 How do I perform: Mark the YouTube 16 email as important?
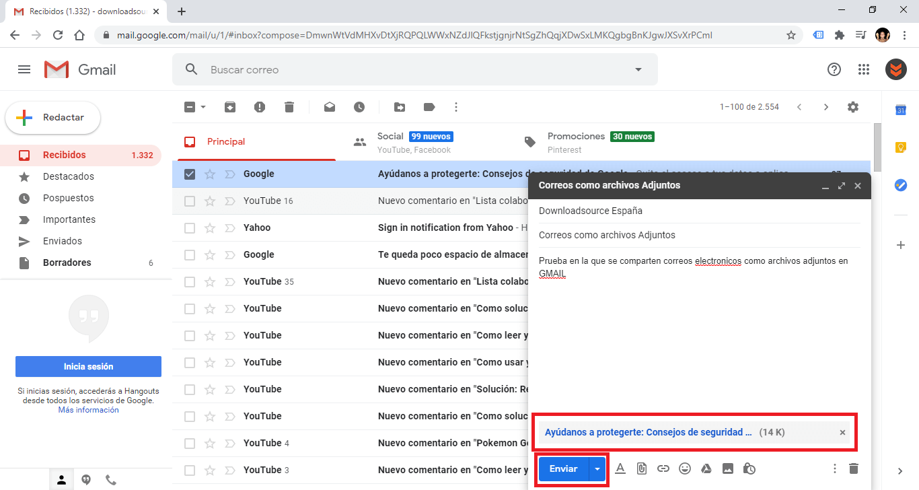tap(229, 201)
